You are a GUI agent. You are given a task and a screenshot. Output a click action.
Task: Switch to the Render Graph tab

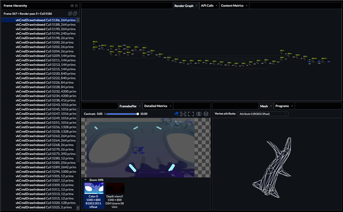184,6
